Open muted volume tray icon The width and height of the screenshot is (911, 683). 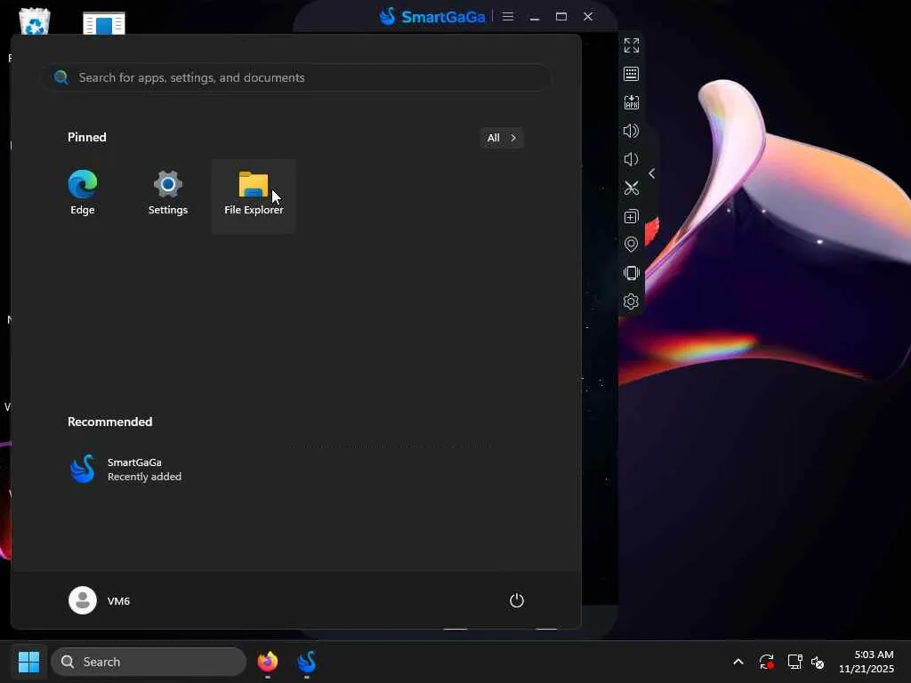(818, 662)
